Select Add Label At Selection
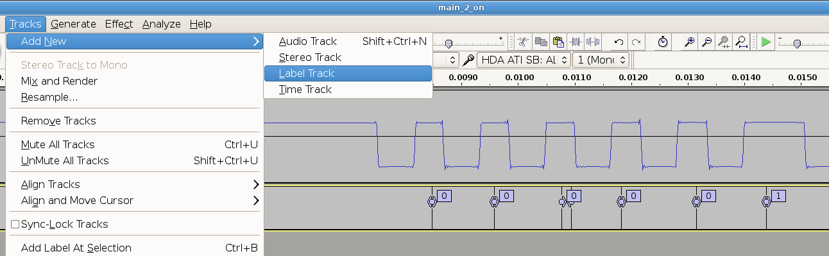The width and height of the screenshot is (829, 256). 135,248
